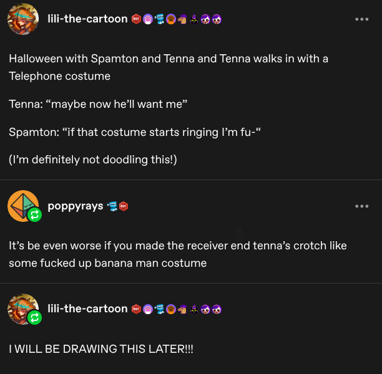Open the bottom reblog's three-dot options menu

click(x=361, y=309)
